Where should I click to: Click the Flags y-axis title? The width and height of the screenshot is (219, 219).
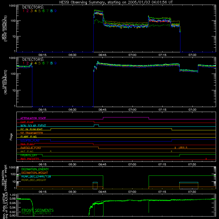[11, 137]
